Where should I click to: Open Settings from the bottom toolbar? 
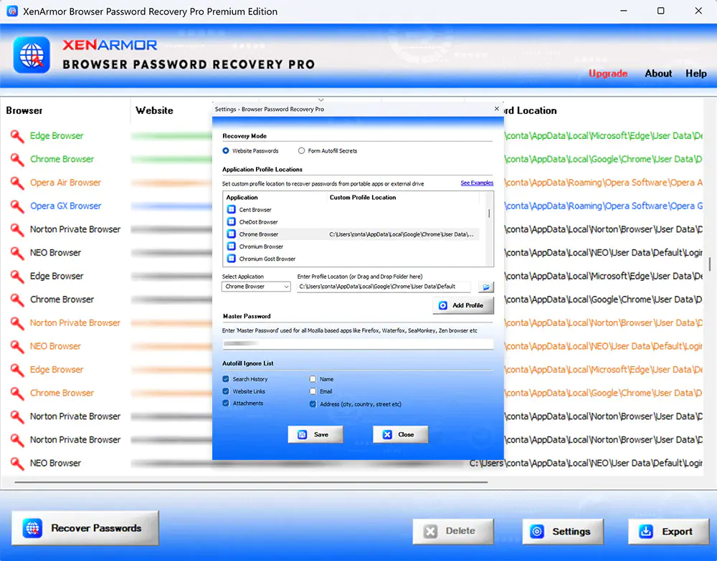pos(563,532)
